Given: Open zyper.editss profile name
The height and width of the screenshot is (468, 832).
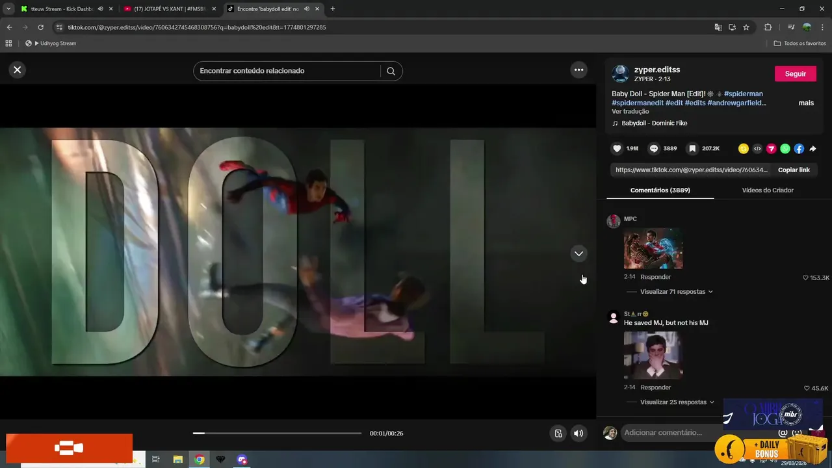Looking at the screenshot, I should click(657, 70).
